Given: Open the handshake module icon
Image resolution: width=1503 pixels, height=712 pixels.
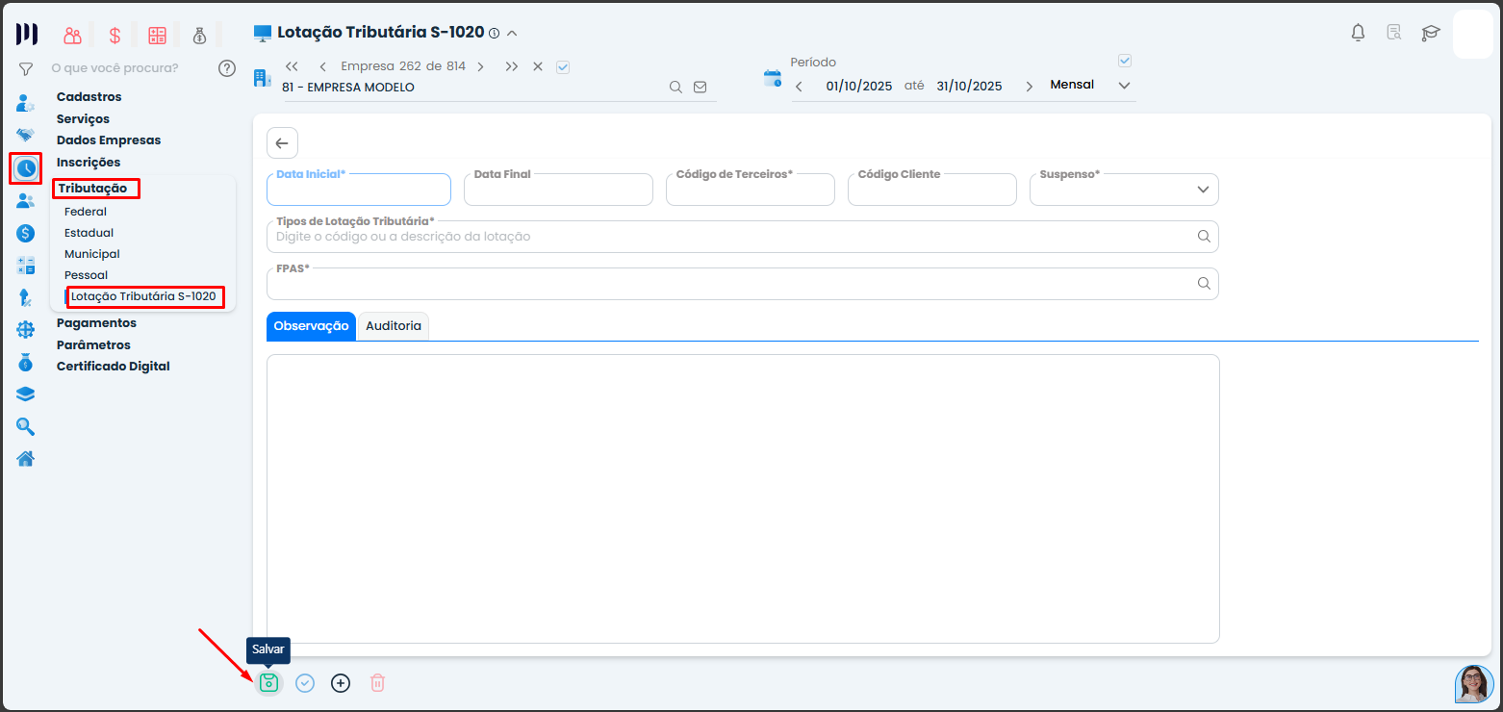Looking at the screenshot, I should pos(26,136).
